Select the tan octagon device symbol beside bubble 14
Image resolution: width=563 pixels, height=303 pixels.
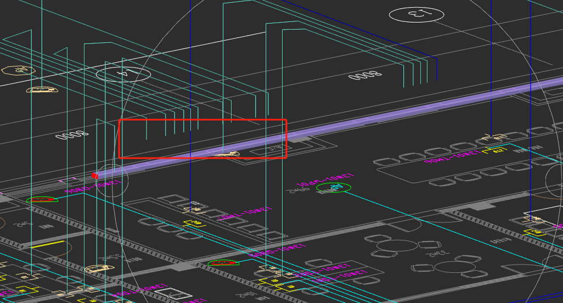point(18,70)
